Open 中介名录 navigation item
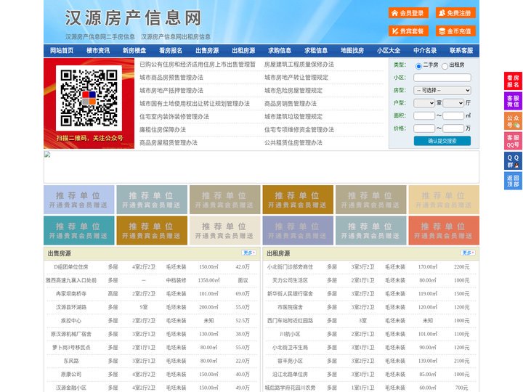 425,51
